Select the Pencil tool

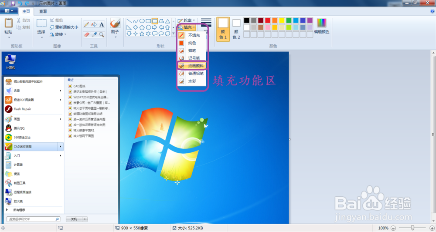pos(86,24)
